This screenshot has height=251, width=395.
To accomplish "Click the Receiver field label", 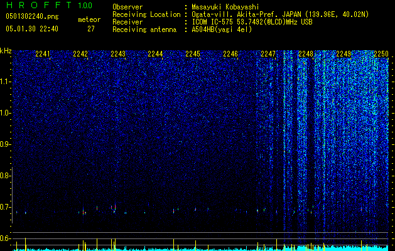I will click(127, 22).
